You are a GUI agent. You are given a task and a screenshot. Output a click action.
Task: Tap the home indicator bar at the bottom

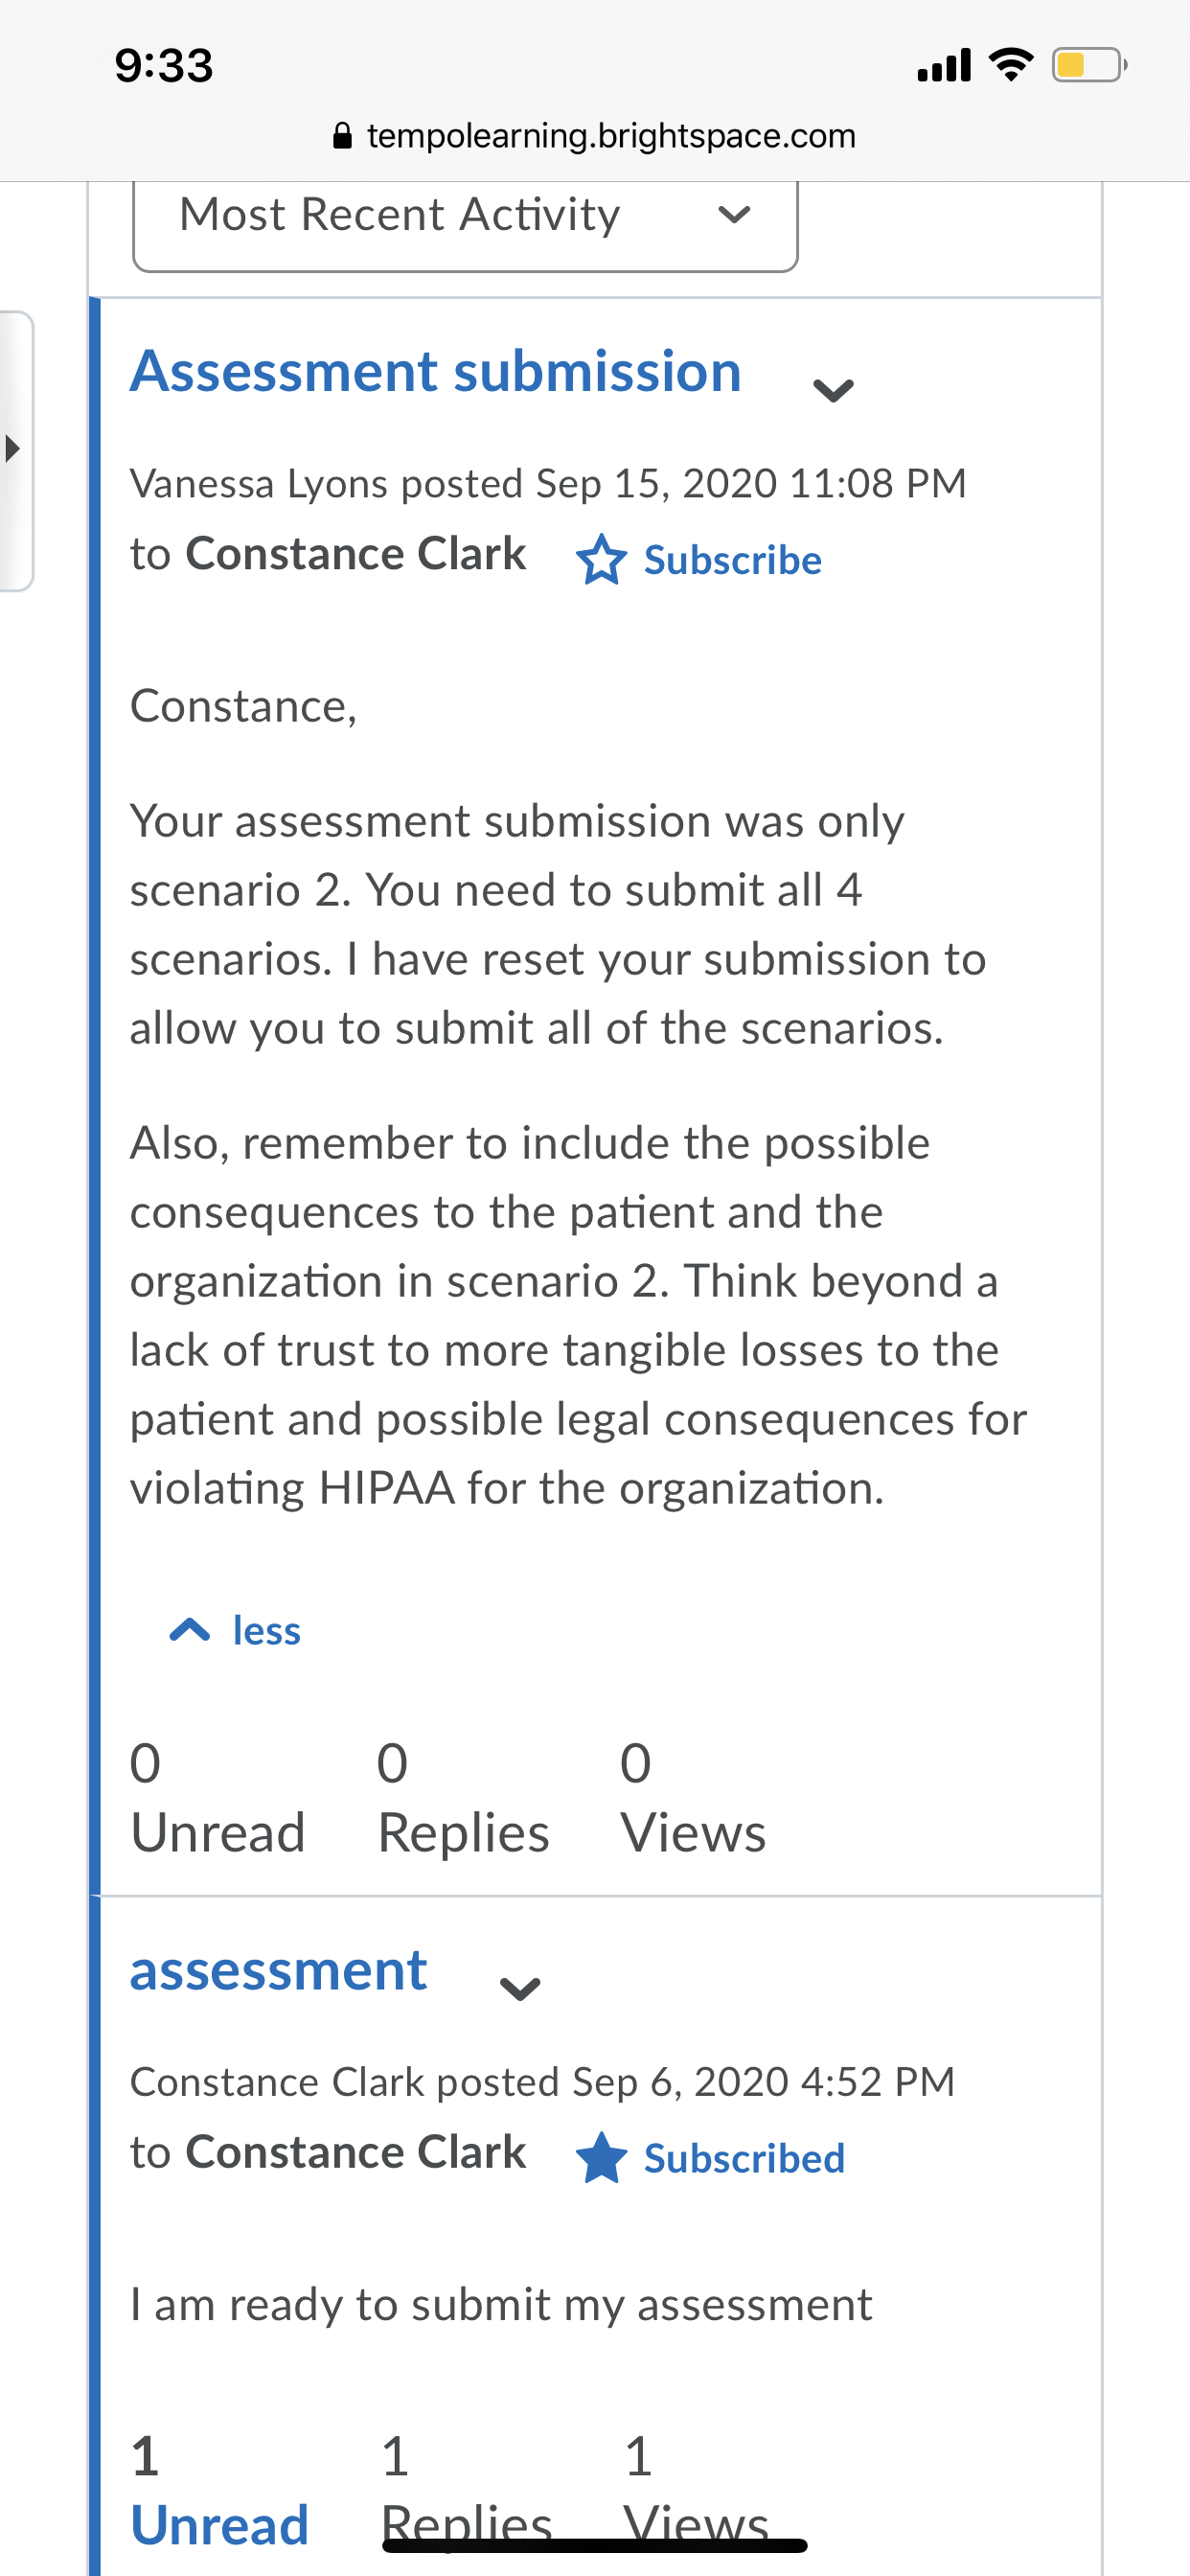pos(595,2544)
